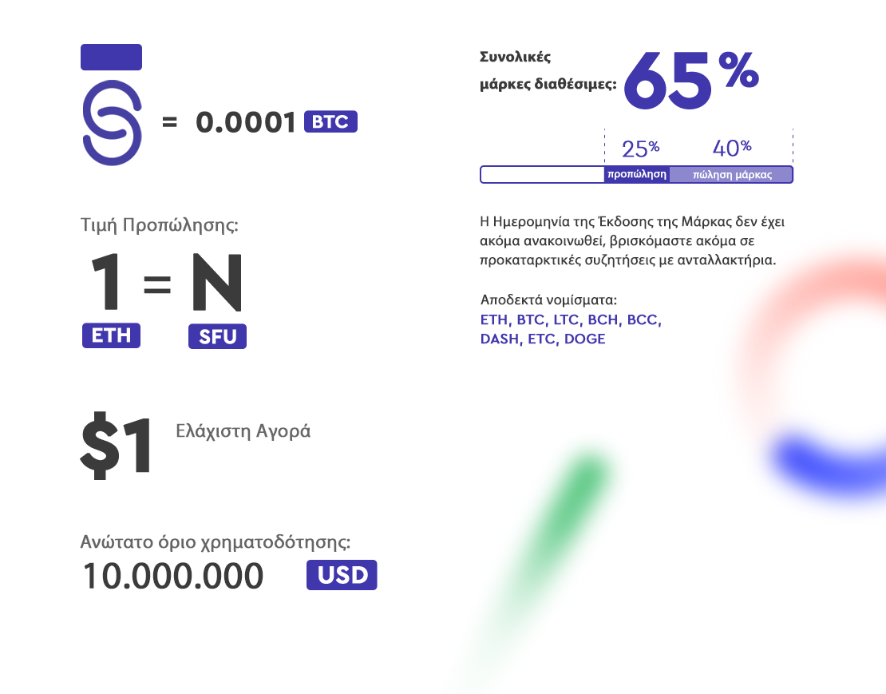The height and width of the screenshot is (694, 886).
Task: Click the large $1 minimum purchase figure
Action: tap(117, 446)
